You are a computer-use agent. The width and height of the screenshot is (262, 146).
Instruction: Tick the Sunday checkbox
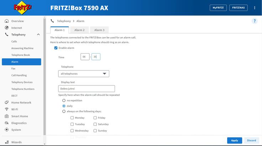click(x=95, y=131)
